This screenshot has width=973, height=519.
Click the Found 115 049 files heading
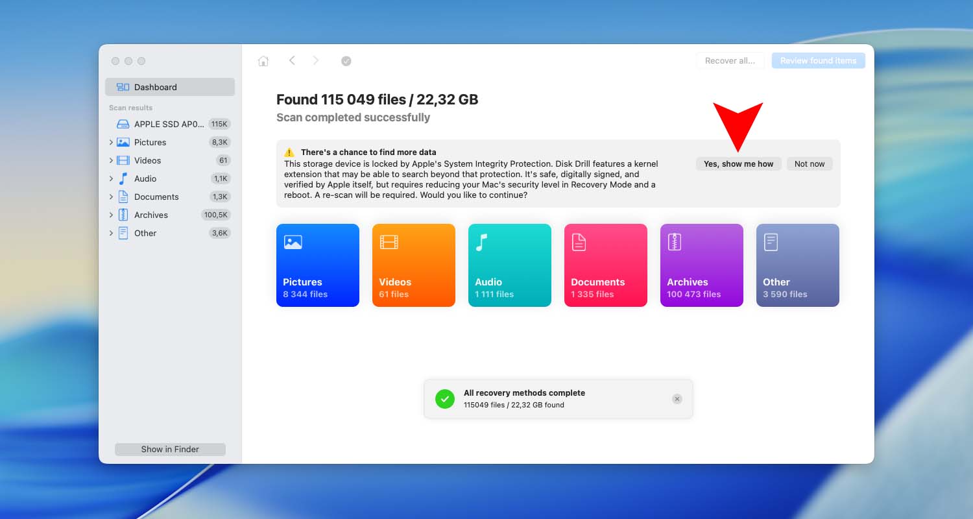pyautogui.click(x=377, y=100)
